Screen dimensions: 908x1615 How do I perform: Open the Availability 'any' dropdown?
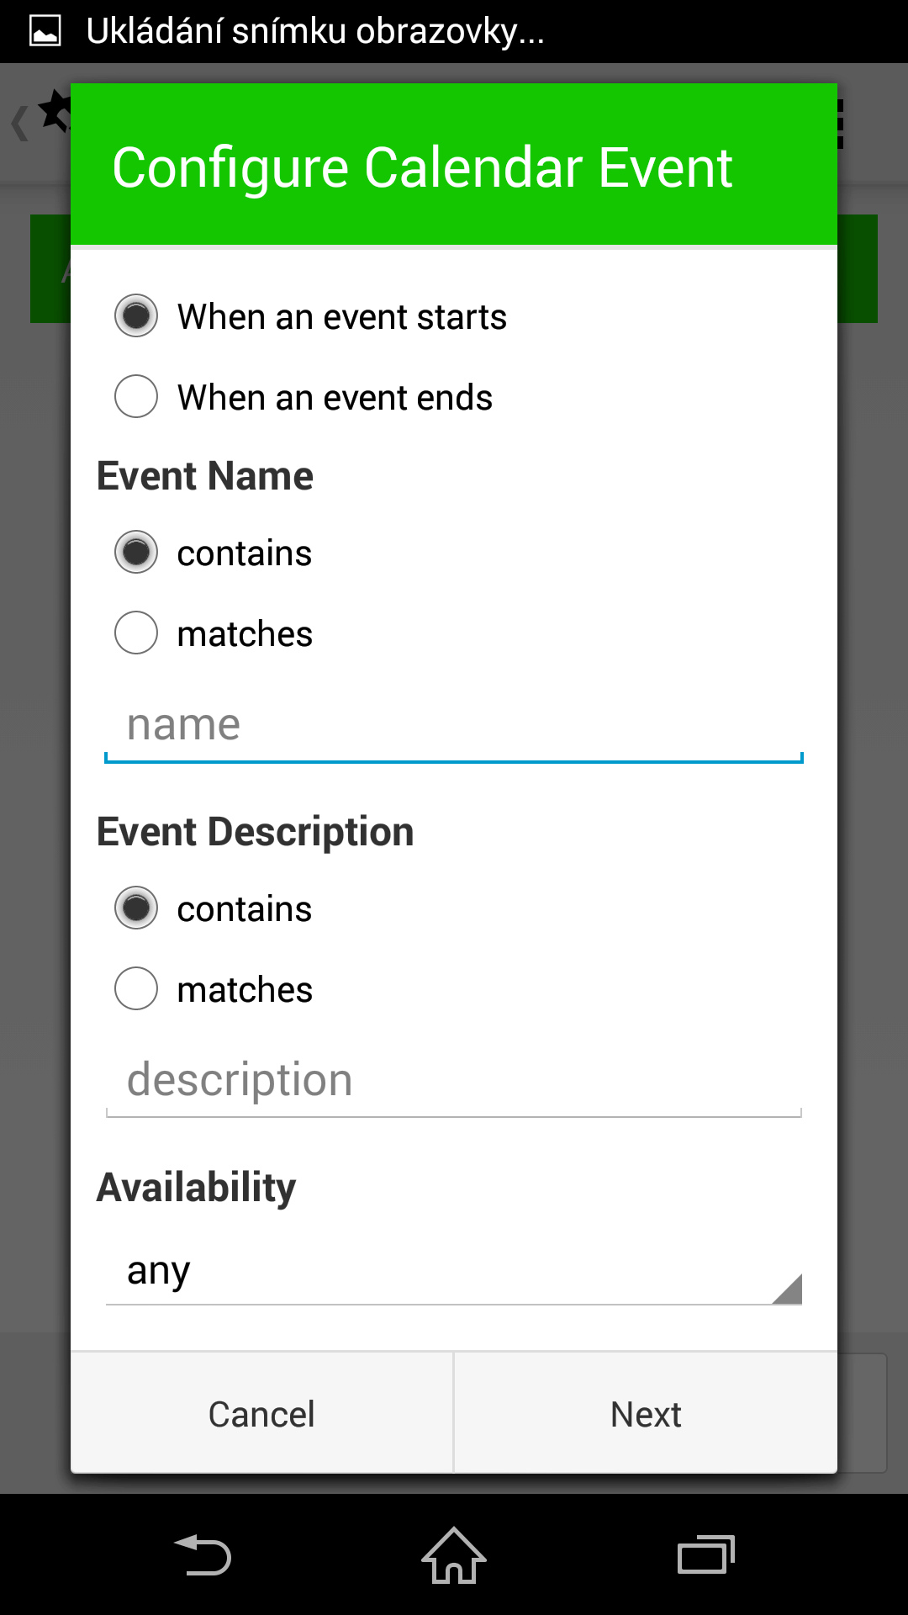coord(454,1272)
